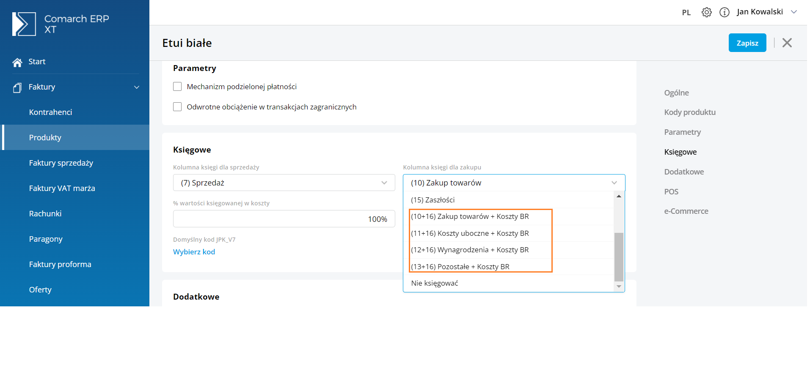Viewport: 810px width, 382px height.
Task: Close the Etui białe form with X
Action: pyautogui.click(x=787, y=43)
